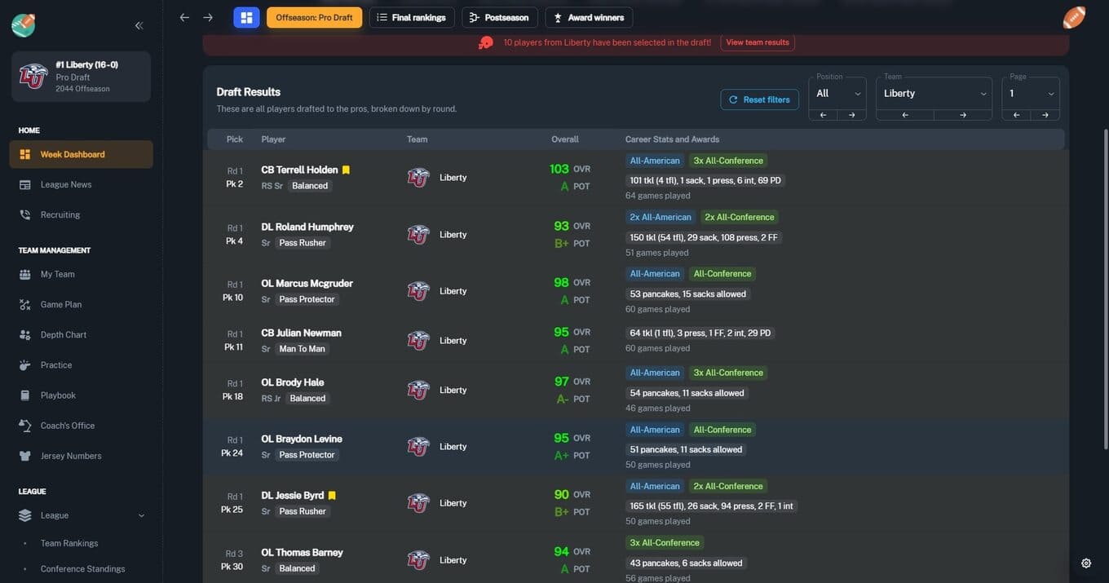Open CB Terrell Holden player link
Screen dimensions: 1109x583
coord(299,170)
